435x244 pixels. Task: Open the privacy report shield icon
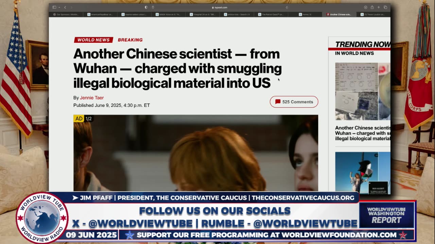coord(146,7)
